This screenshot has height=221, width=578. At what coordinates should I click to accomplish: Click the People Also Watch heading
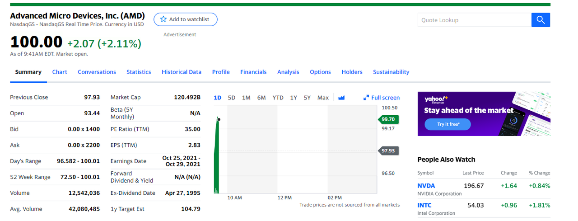tap(446, 159)
